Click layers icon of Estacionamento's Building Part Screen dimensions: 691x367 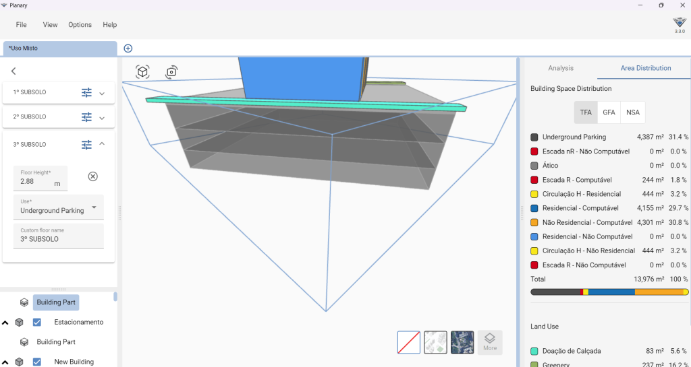point(24,342)
